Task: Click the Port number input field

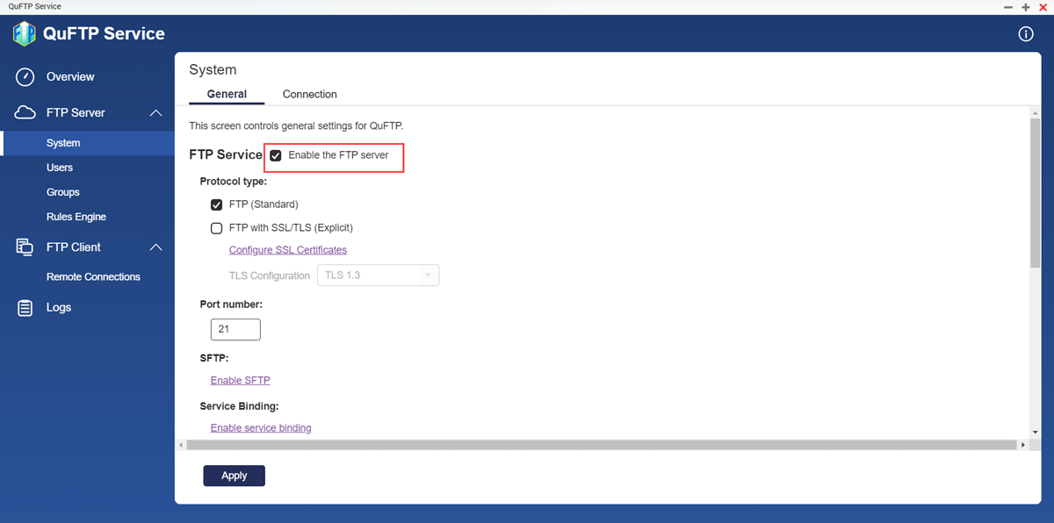Action: (235, 329)
